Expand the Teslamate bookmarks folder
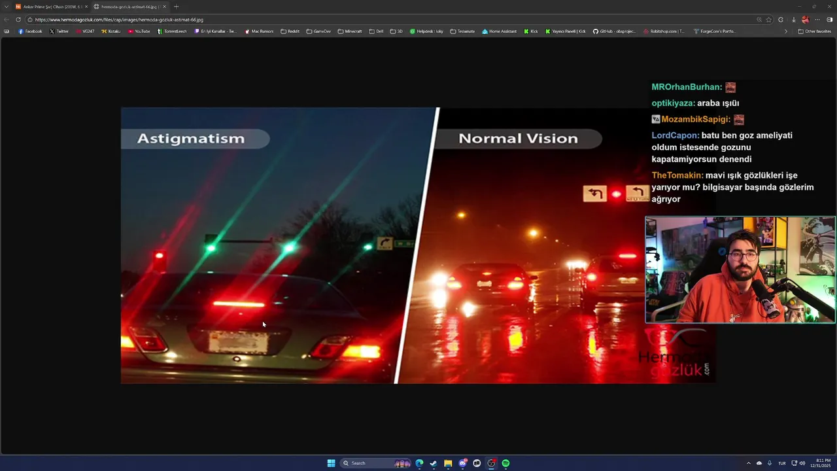The height and width of the screenshot is (471, 837). (462, 31)
